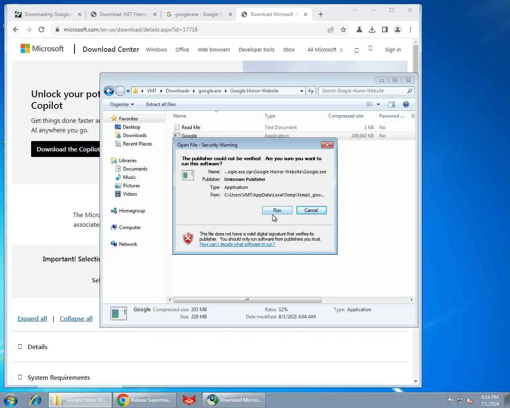Click Extract all files
Viewport: 510px width, 408px height.
point(161,104)
